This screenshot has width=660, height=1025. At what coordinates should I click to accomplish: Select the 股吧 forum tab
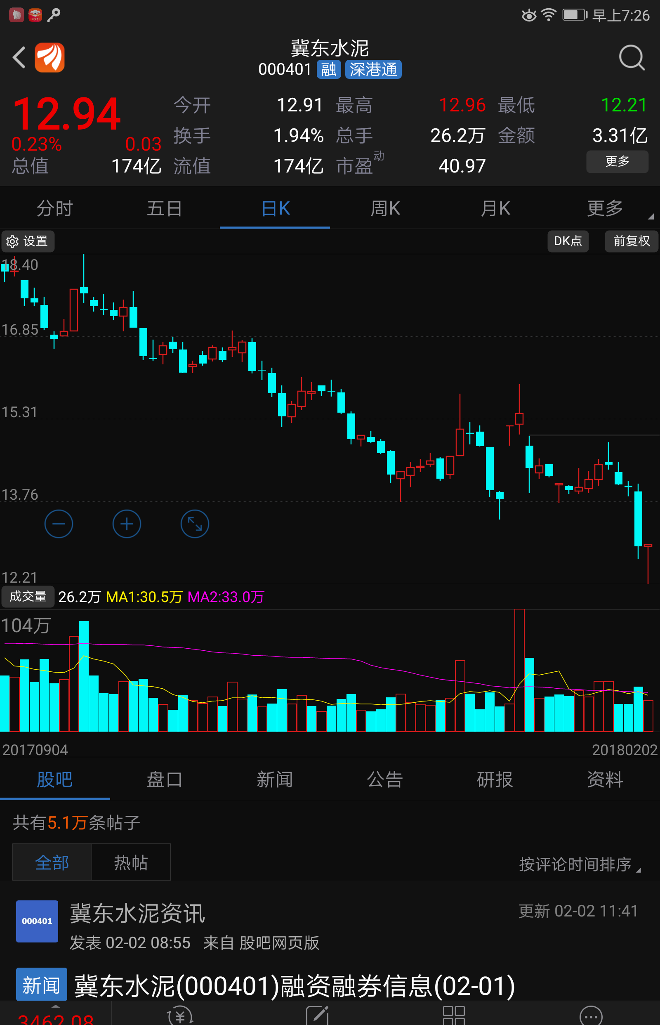click(55, 779)
